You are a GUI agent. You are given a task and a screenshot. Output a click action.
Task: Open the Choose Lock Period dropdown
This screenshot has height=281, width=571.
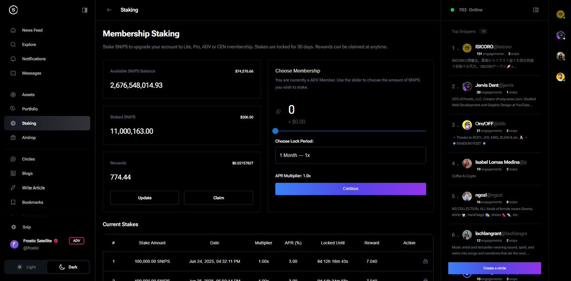coord(351,155)
